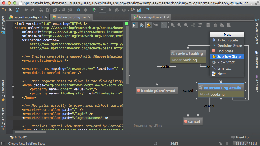
Task: Choose End State from New menu
Action: (x=227, y=51)
